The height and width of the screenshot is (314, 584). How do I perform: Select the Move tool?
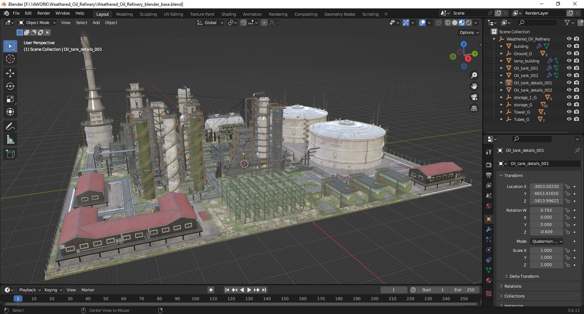[x=10, y=73]
